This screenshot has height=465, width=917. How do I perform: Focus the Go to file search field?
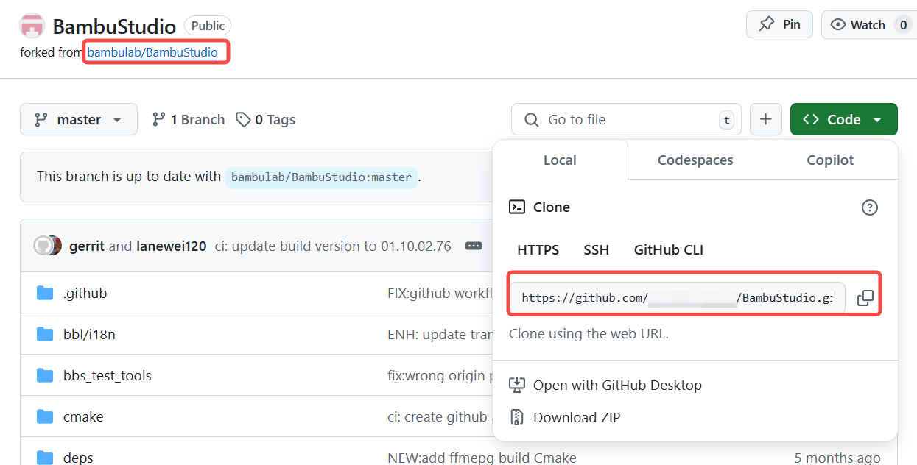pyautogui.click(x=627, y=119)
